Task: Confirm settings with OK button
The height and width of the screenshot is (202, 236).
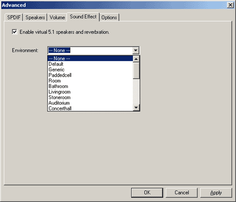Action: 147,193
